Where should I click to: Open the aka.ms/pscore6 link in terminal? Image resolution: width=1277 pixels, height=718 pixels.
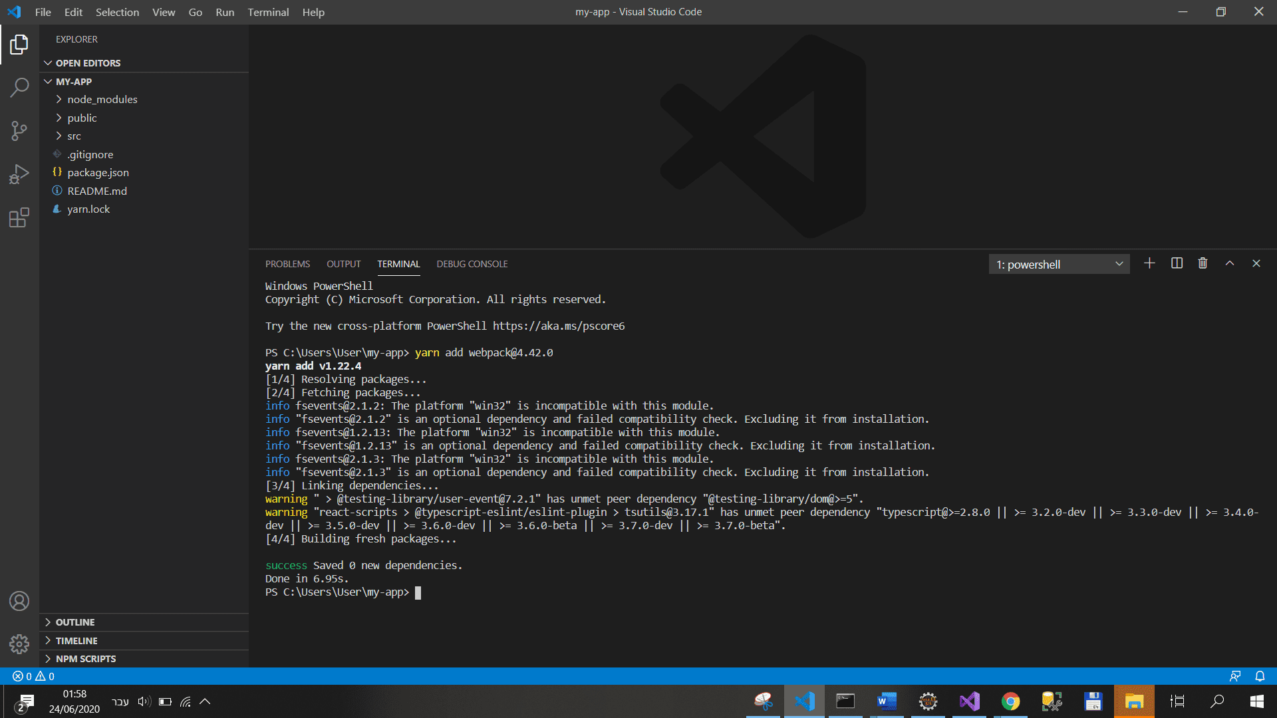[559, 326]
